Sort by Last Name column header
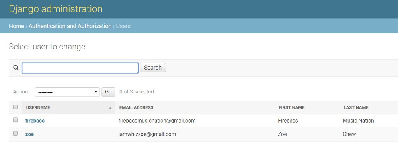Screen dimensions: 398x144 point(356,107)
